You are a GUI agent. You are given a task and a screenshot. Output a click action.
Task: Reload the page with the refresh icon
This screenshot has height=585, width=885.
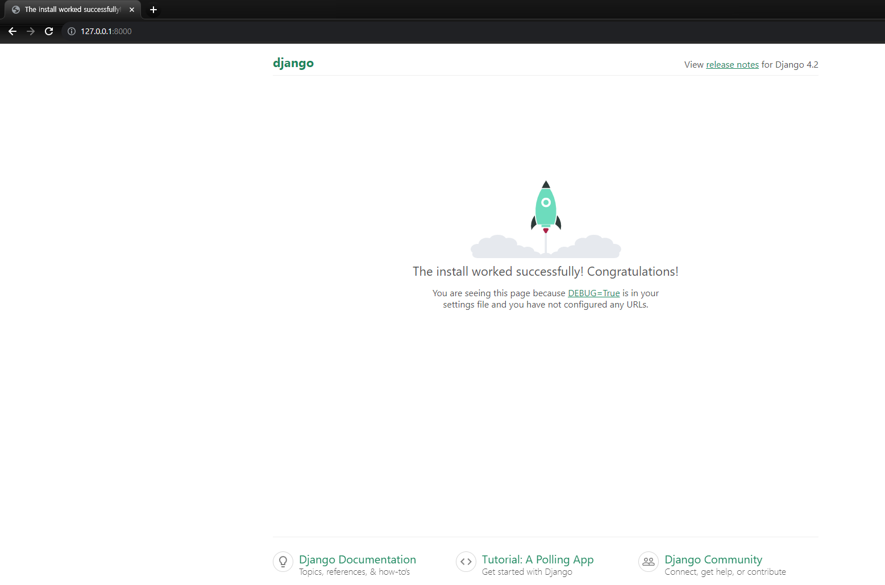(49, 31)
